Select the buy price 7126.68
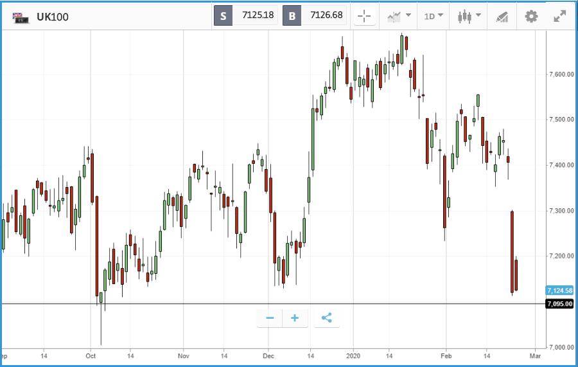The height and width of the screenshot is (367, 578). 326,15
